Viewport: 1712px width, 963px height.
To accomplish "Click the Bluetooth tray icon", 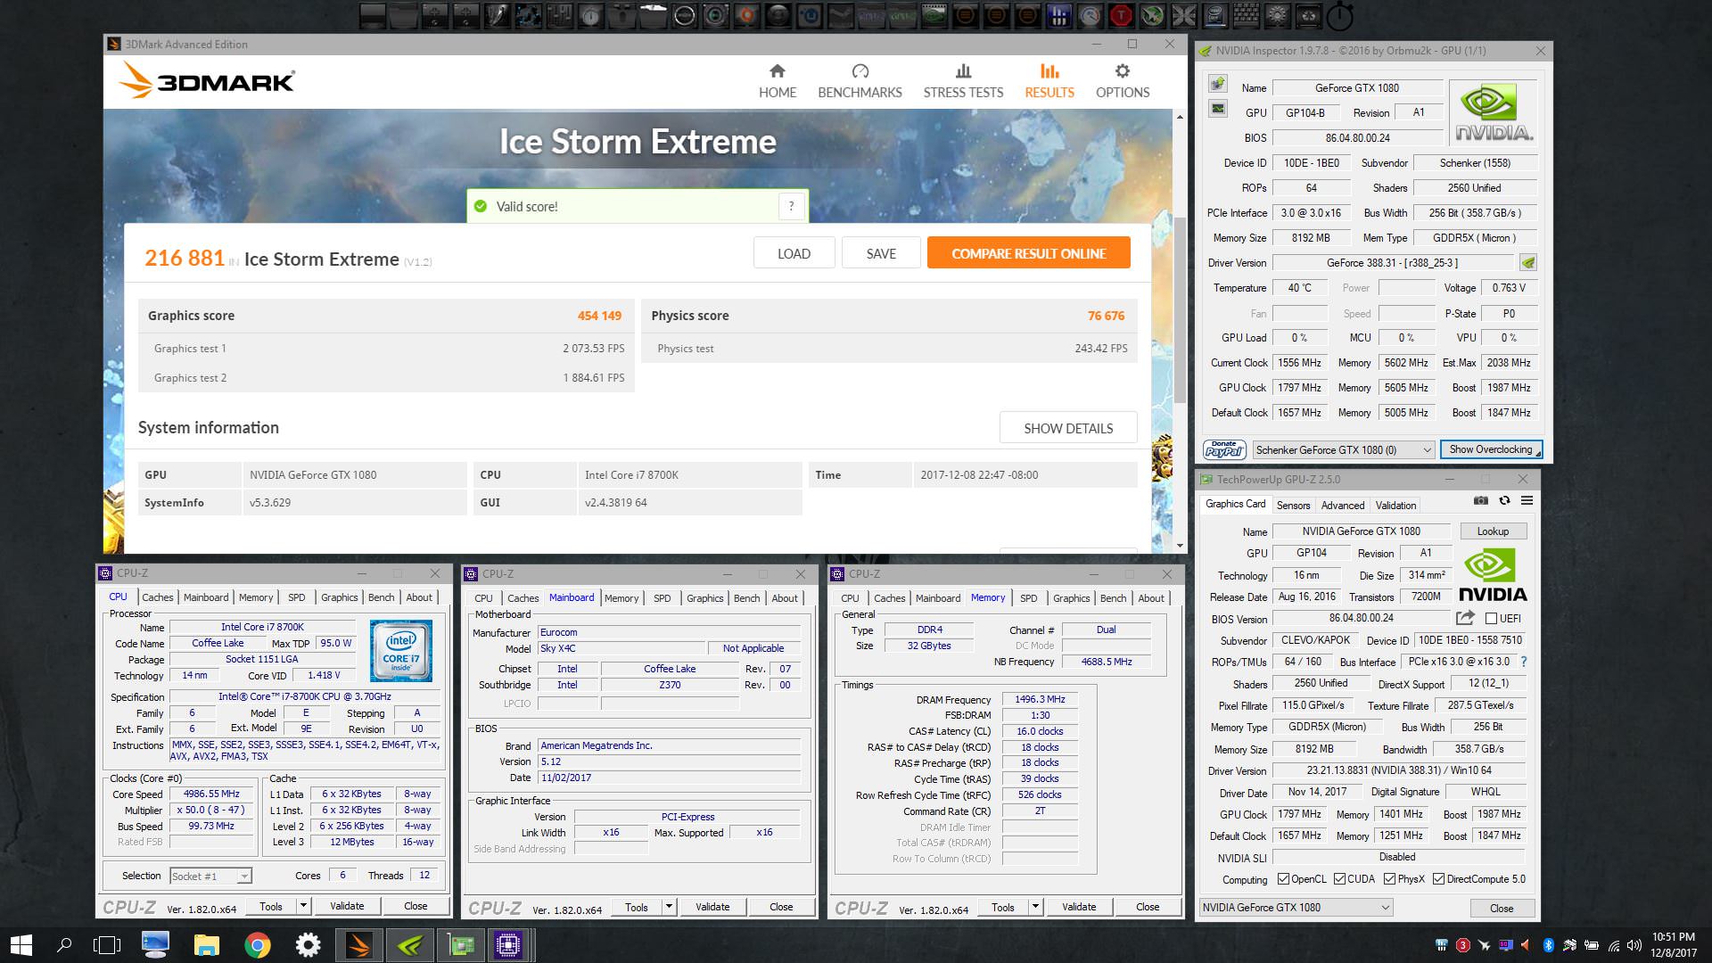I will pos(1549,945).
